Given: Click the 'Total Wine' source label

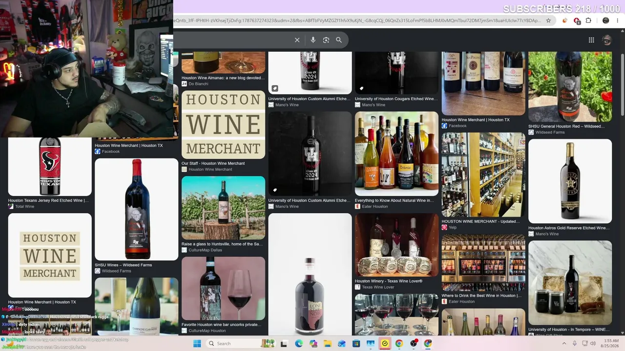Looking at the screenshot, I should pyautogui.click(x=24, y=207).
